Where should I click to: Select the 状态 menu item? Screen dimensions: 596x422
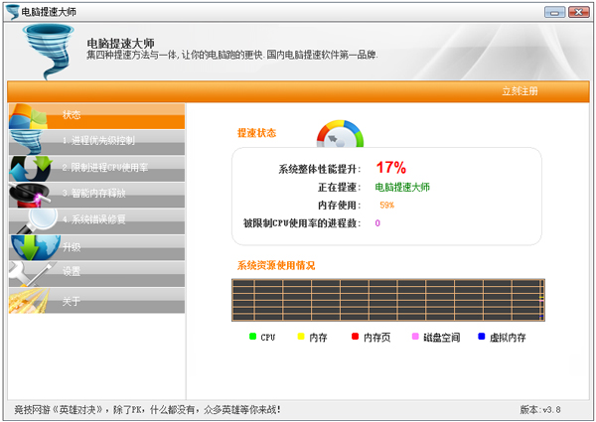(x=97, y=116)
